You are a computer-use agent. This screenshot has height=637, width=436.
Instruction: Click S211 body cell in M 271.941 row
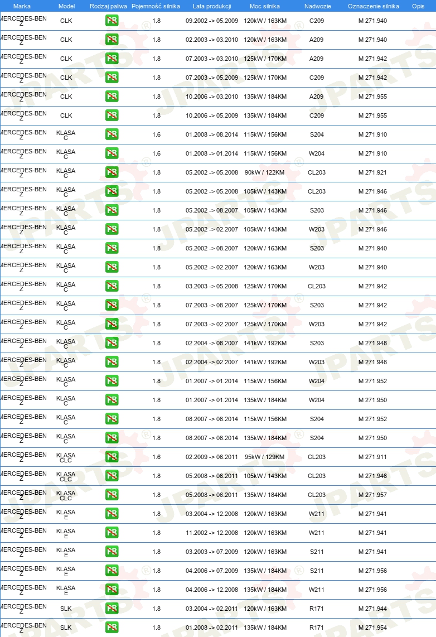317,551
